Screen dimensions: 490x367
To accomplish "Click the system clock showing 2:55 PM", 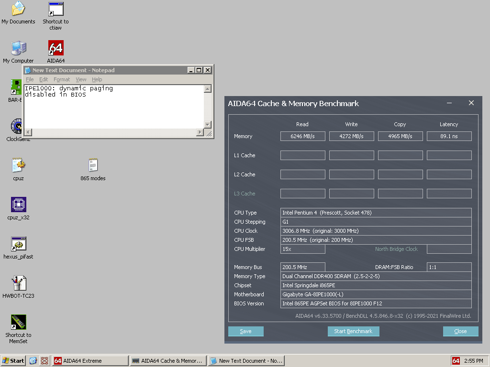I will [473, 361].
